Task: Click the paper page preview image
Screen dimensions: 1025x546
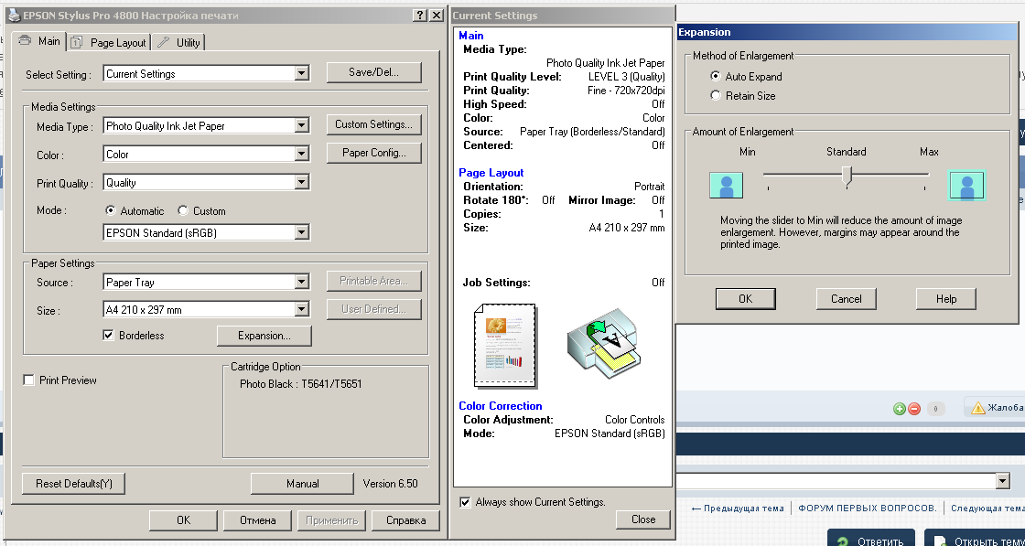Action: (504, 346)
